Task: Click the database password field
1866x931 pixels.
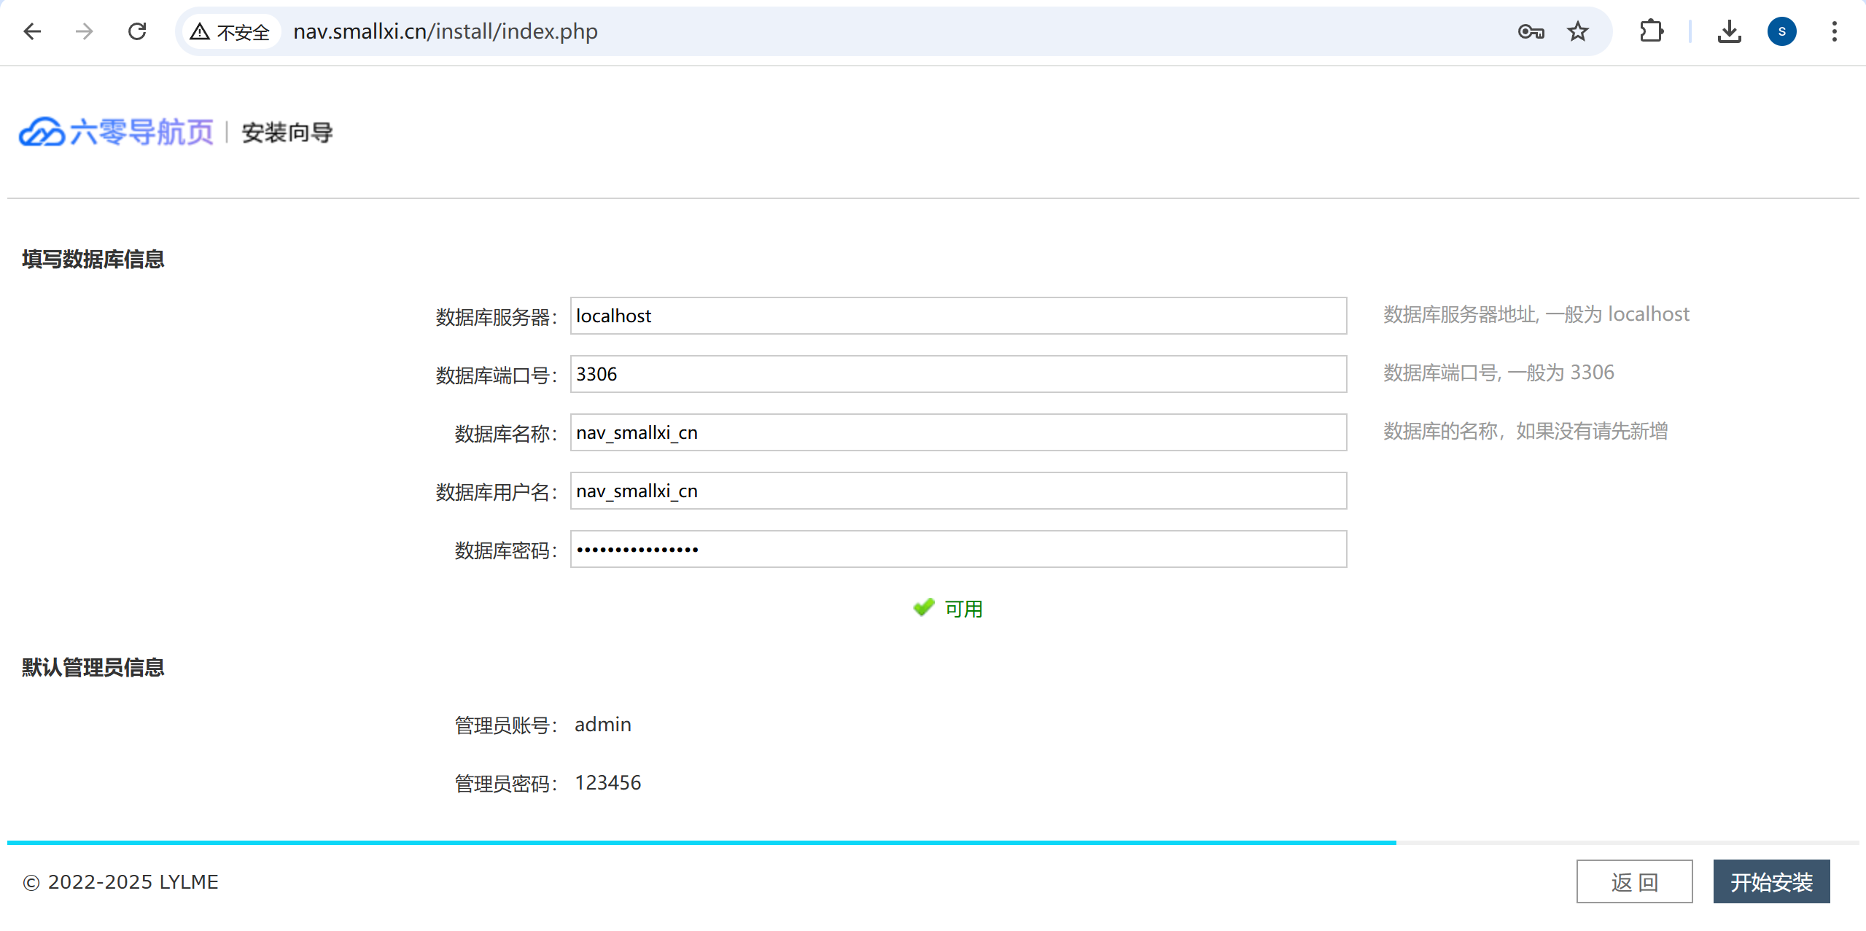Action: pos(957,549)
